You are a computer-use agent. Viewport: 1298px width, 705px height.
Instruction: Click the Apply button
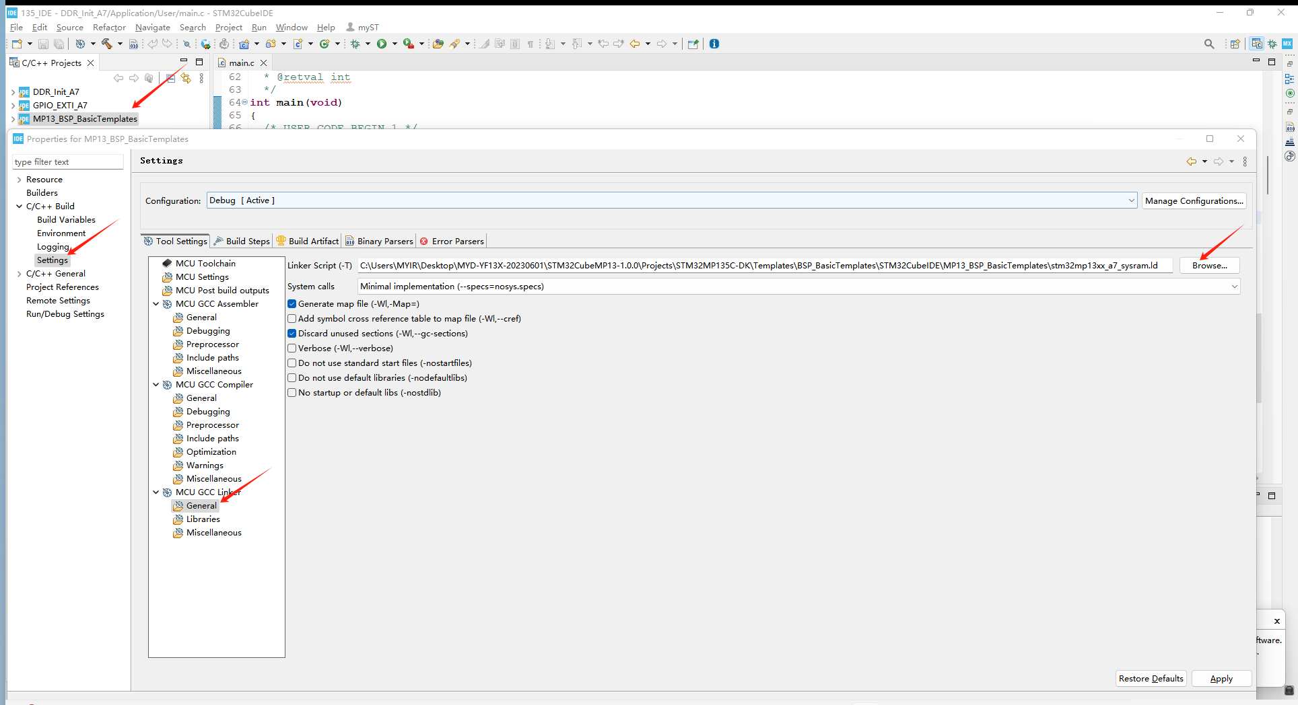[1221, 679]
